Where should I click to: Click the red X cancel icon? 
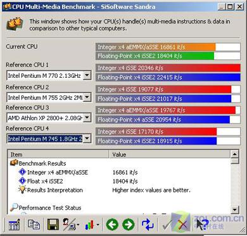click(183, 225)
